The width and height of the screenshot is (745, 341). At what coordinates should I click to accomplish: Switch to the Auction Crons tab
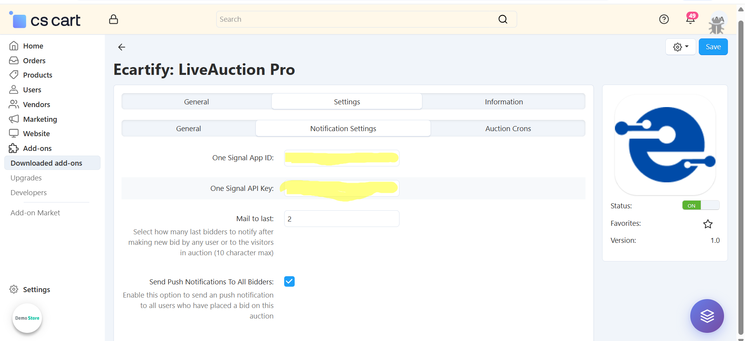508,128
